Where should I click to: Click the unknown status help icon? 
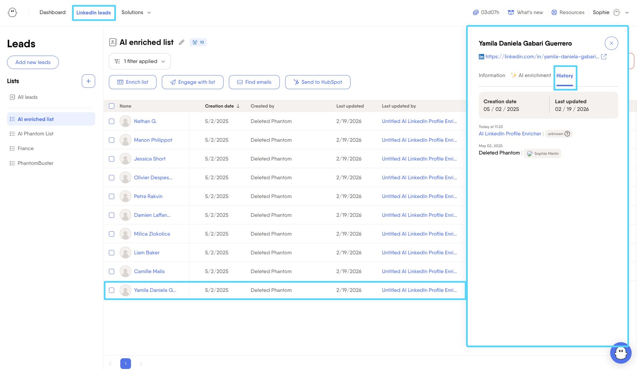pyautogui.click(x=567, y=134)
